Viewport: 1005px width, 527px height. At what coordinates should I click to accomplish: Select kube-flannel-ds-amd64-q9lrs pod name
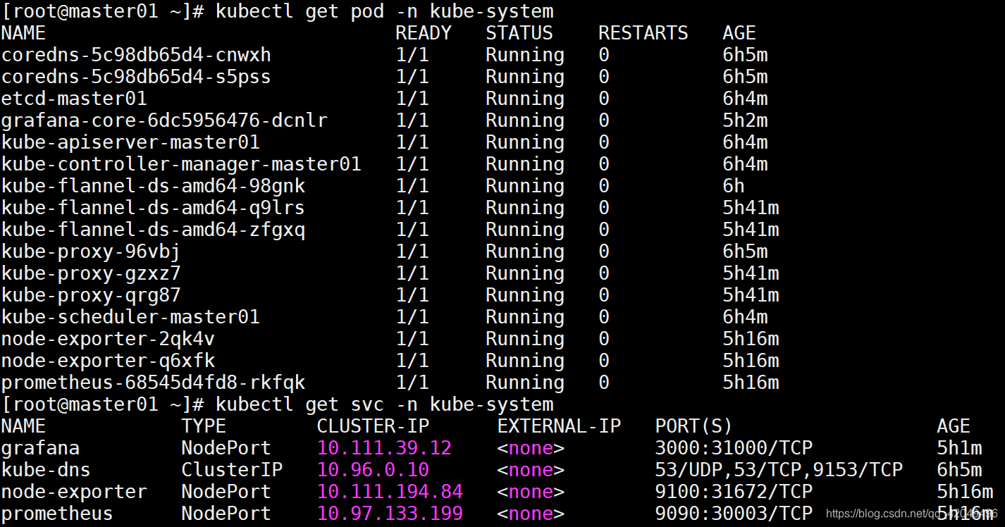click(x=153, y=209)
